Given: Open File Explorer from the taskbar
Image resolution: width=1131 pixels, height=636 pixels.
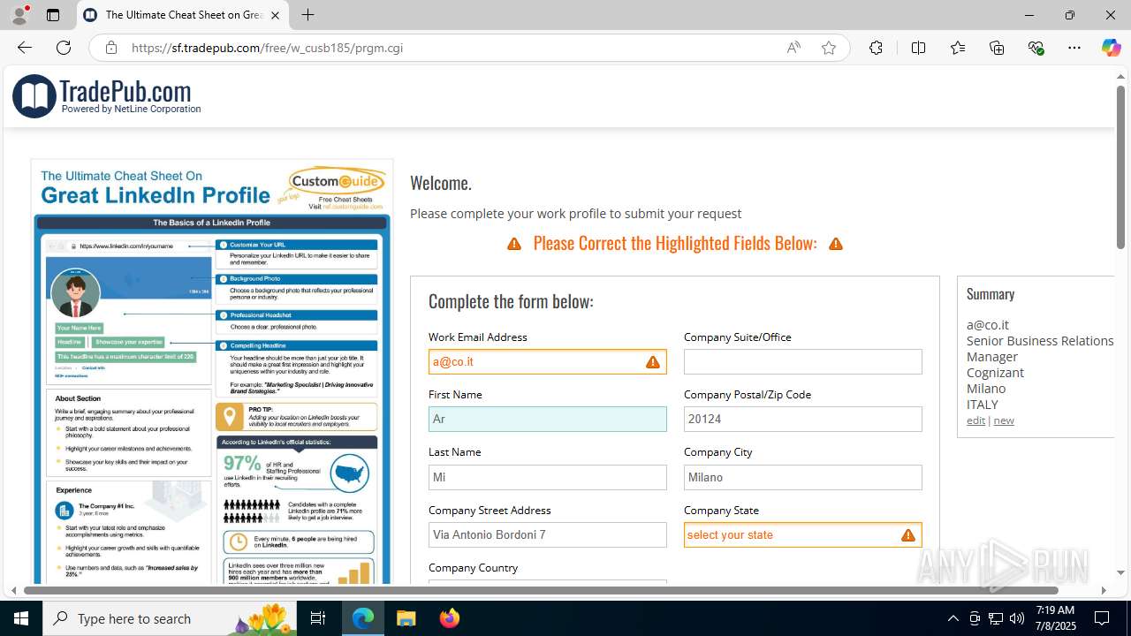Looking at the screenshot, I should coord(406,618).
